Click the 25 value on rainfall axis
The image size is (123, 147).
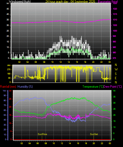tap(10, 99)
